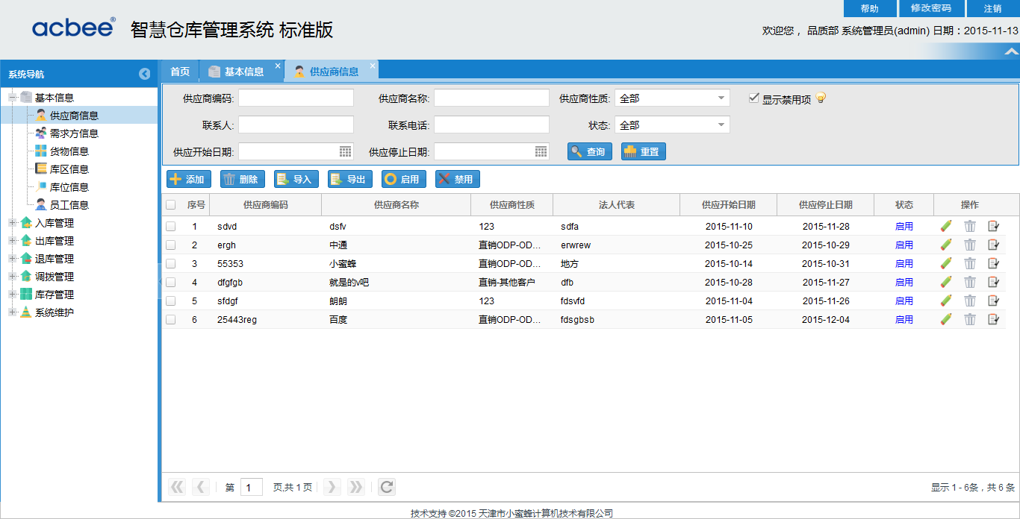Click pencil edit icon for row 55353
The height and width of the screenshot is (519, 1020).
[946, 263]
